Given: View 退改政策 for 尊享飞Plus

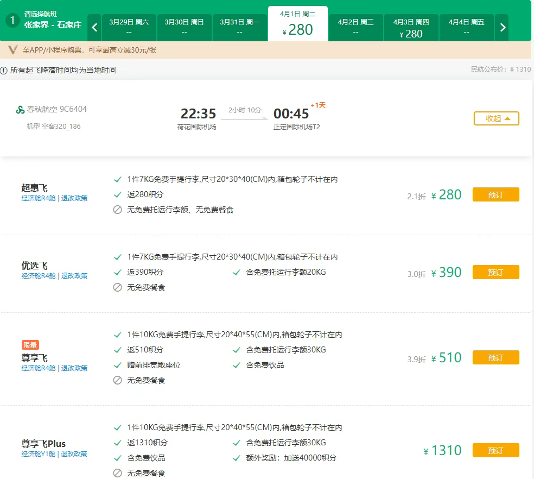Looking at the screenshot, I should tap(74, 454).
